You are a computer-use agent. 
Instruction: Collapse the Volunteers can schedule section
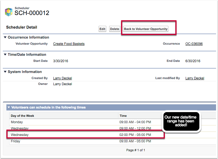click(9, 107)
